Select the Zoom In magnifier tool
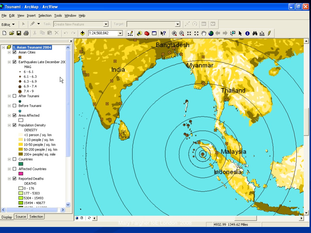The height and width of the screenshot is (233, 311). point(174,33)
